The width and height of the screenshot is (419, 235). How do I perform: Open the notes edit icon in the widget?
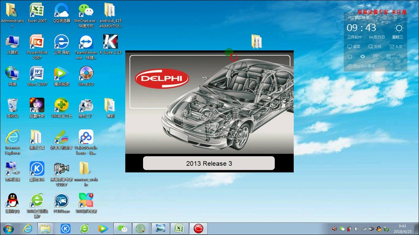pos(375,57)
